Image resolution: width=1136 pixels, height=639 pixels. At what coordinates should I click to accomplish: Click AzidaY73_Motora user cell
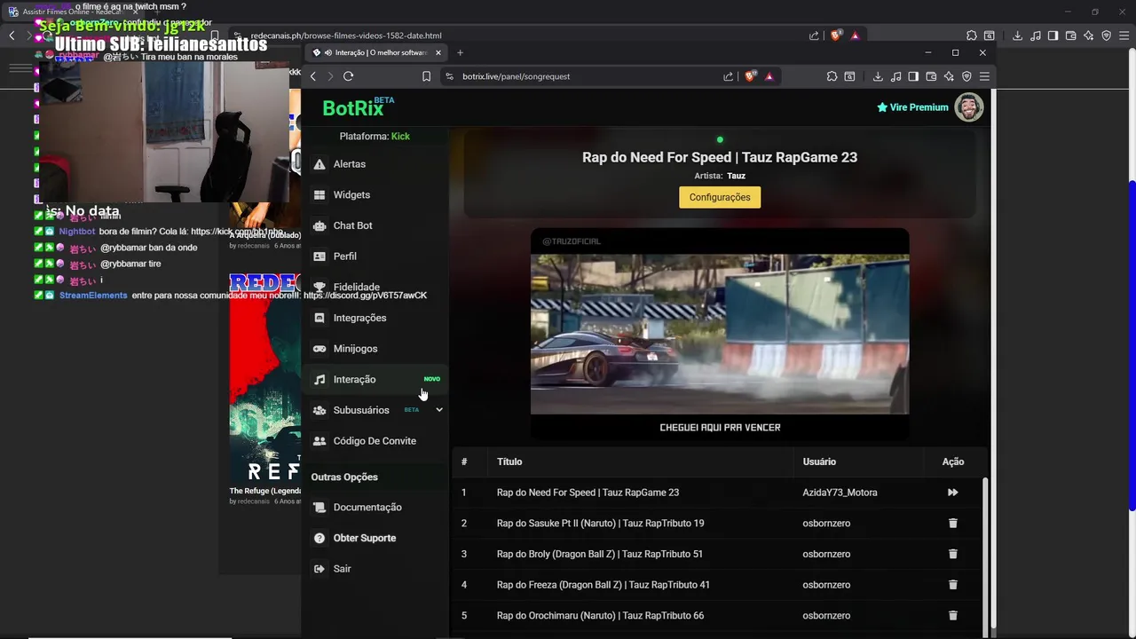tap(840, 493)
